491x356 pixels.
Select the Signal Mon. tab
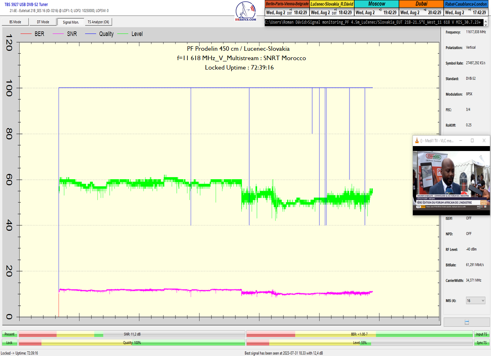[71, 22]
